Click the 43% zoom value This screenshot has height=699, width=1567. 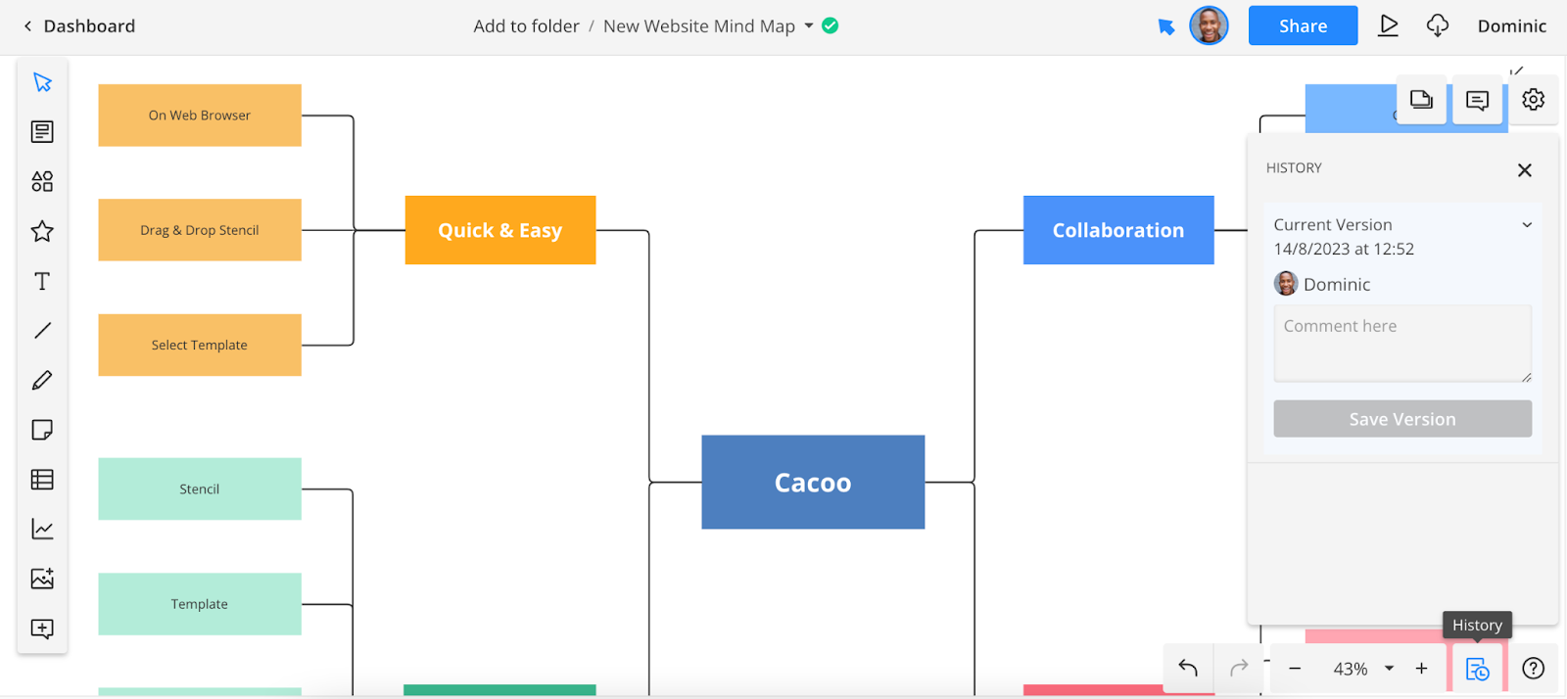coord(1351,669)
